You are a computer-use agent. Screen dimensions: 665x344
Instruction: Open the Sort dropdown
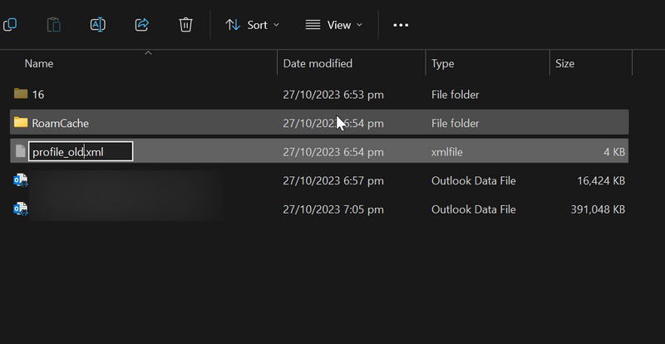click(253, 25)
